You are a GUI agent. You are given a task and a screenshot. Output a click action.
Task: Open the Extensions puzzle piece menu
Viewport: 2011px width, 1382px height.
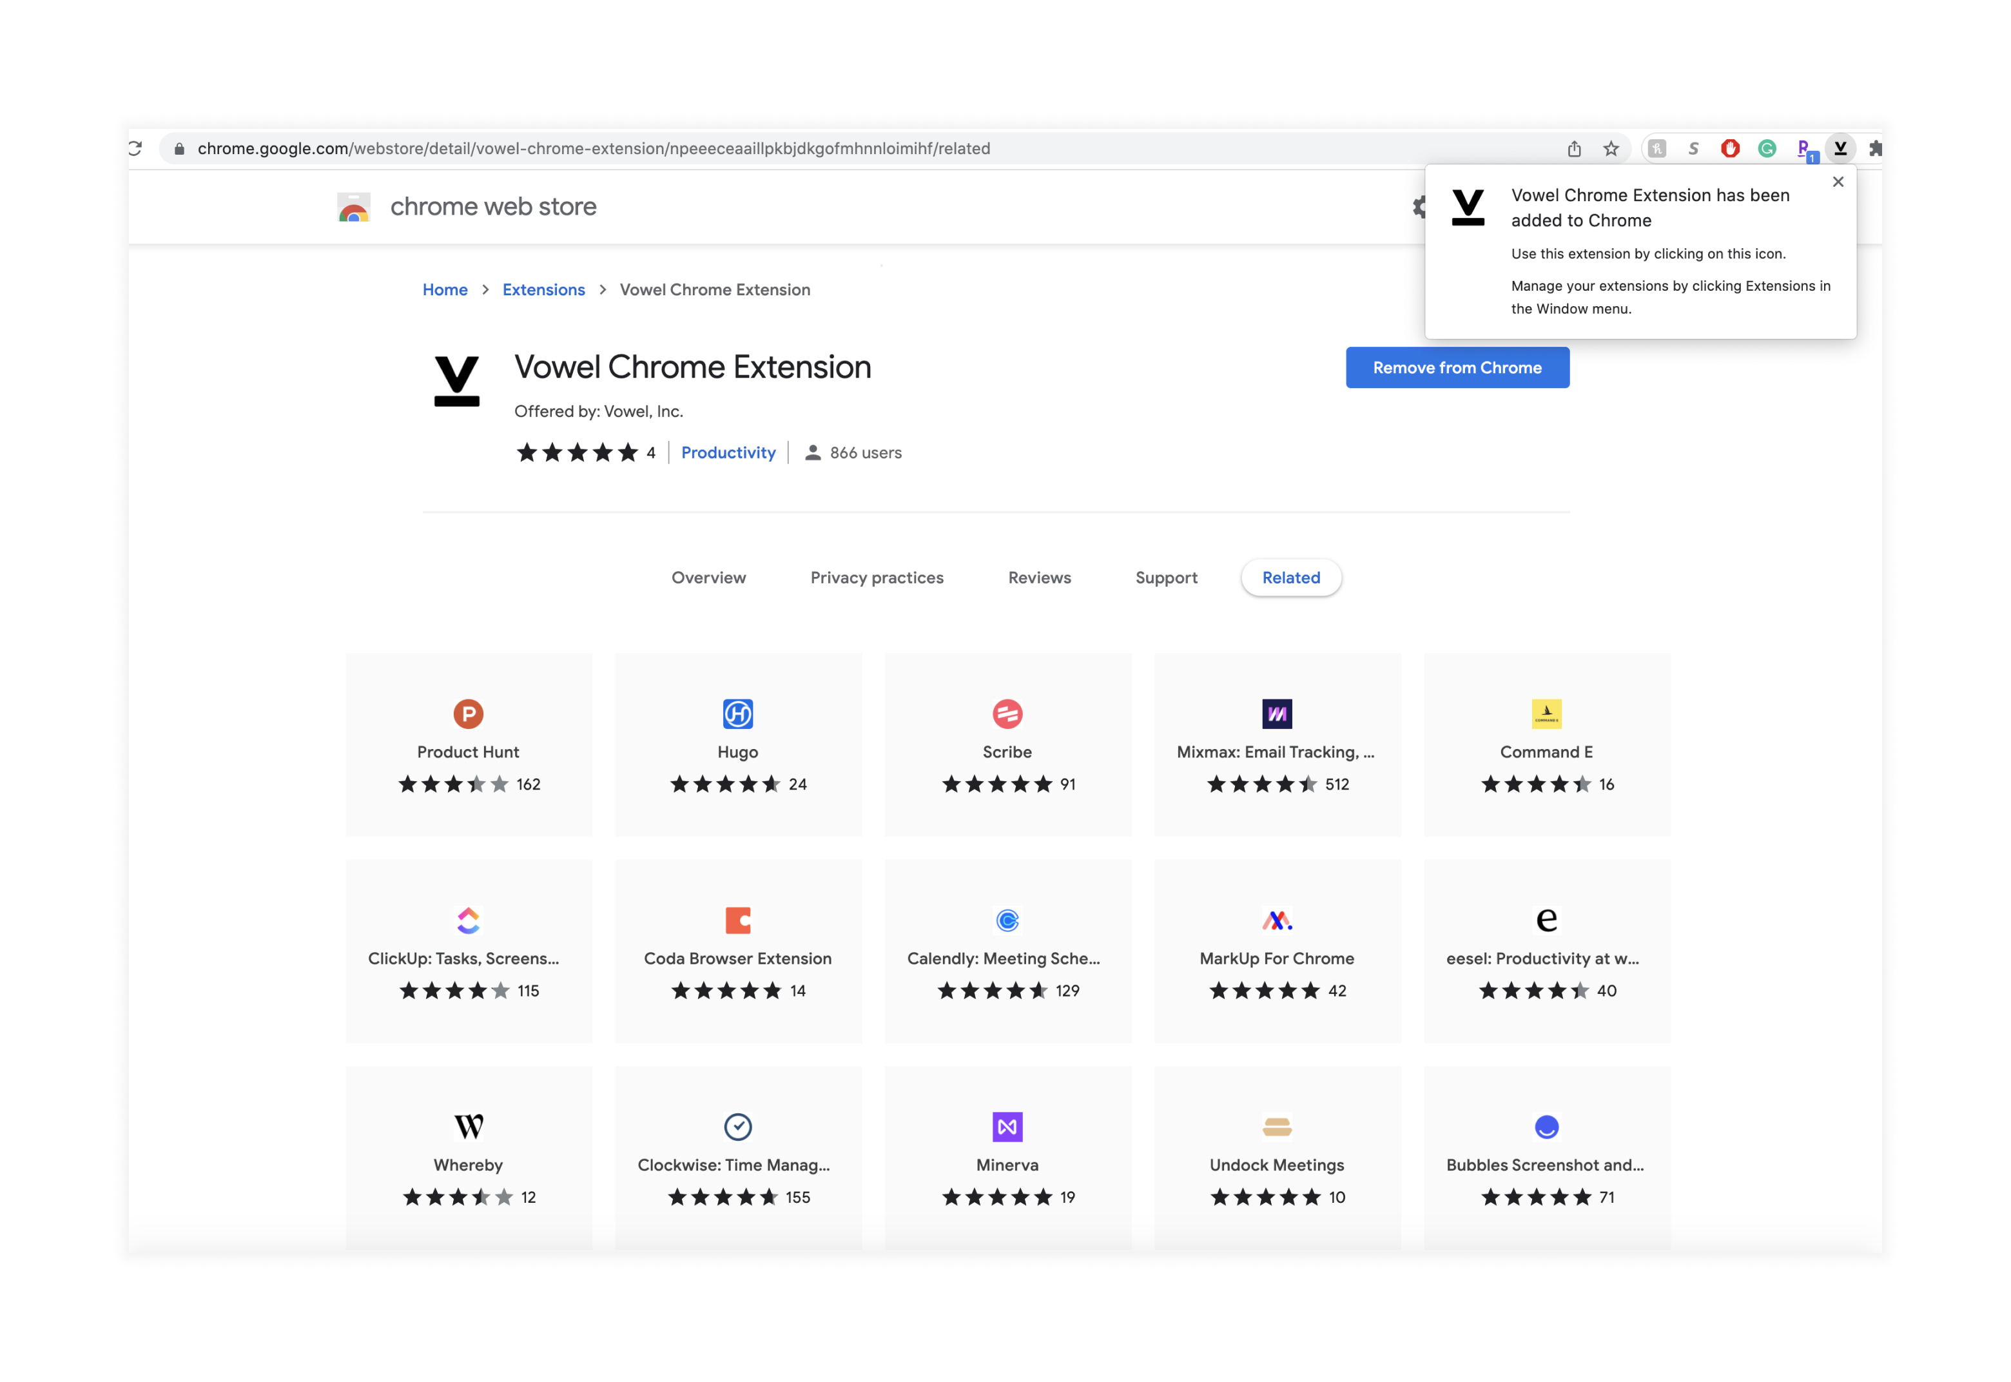1874,149
